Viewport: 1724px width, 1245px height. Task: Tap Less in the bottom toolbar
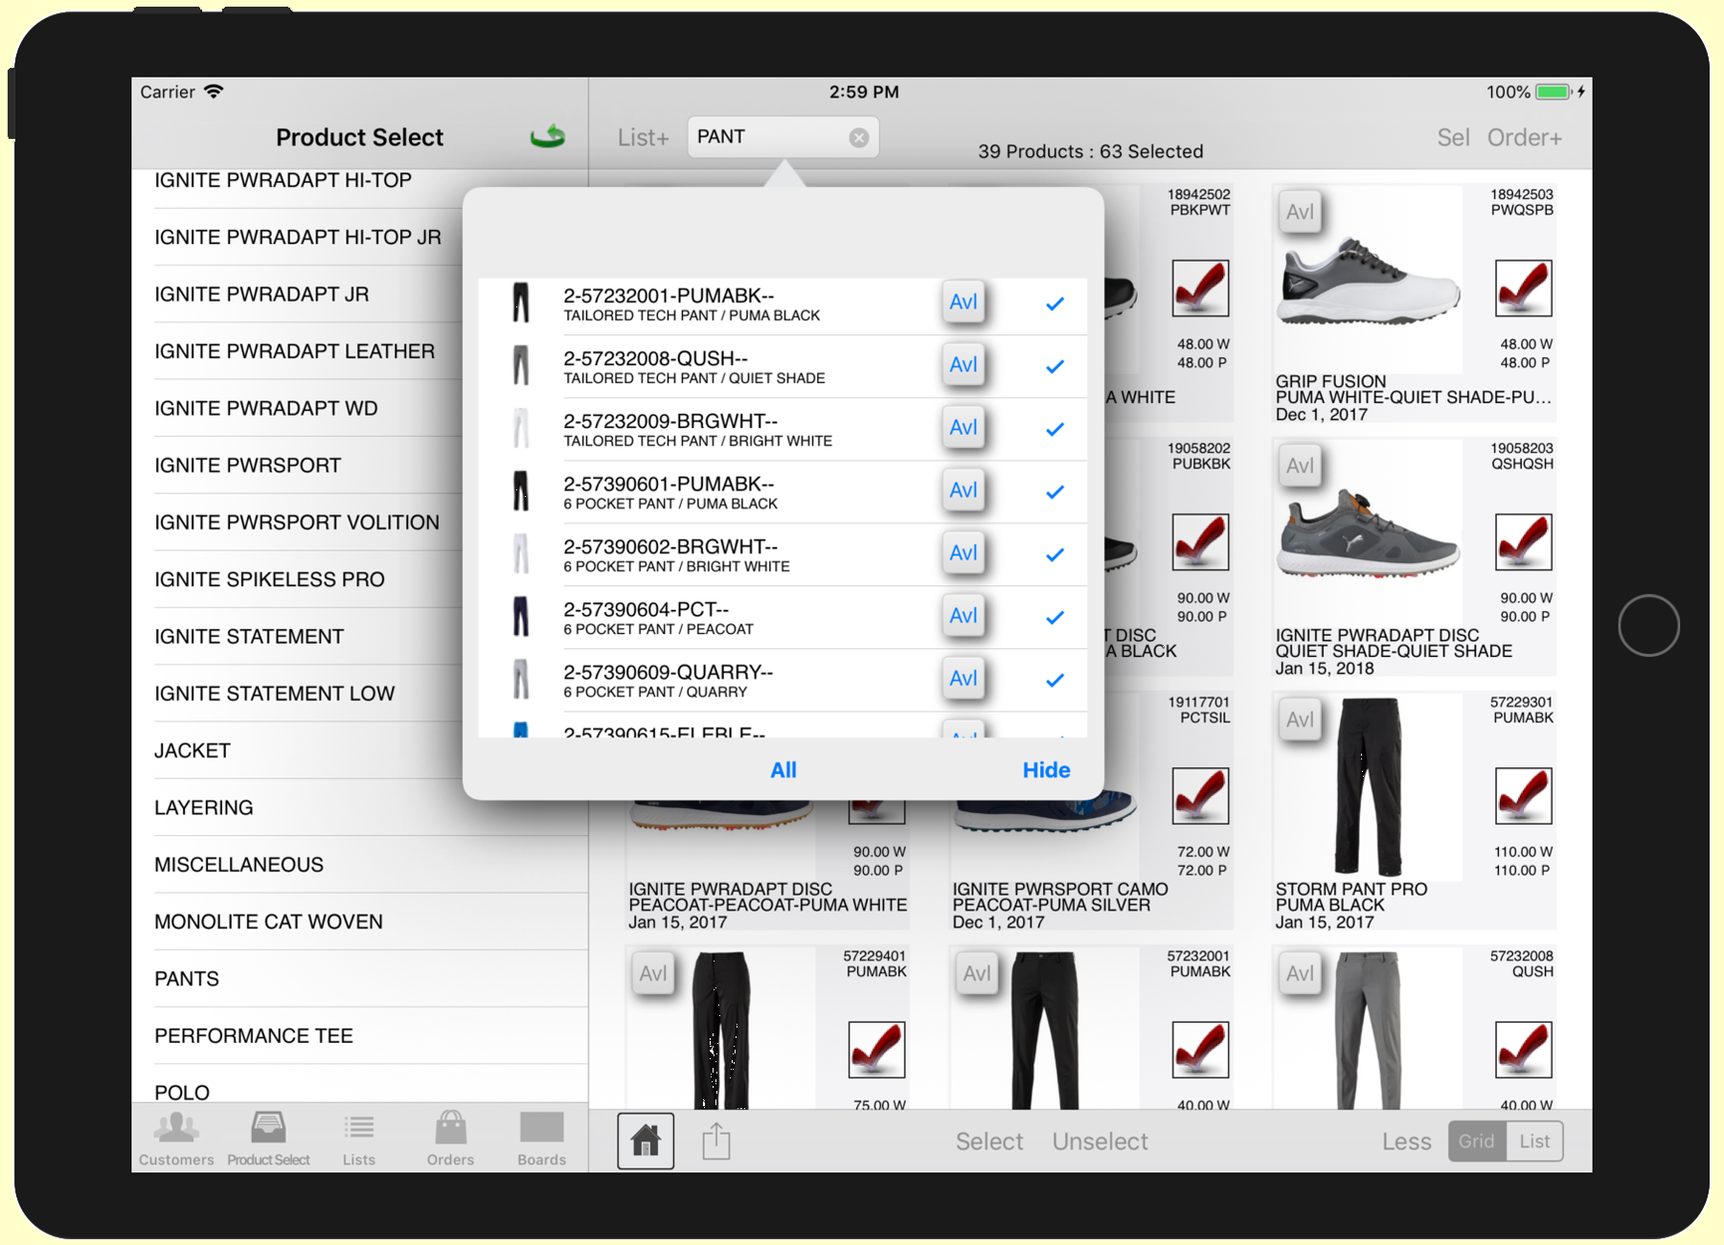(x=1406, y=1142)
